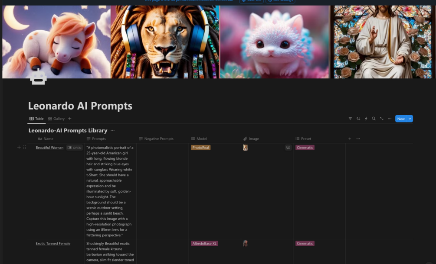Screen dimensions: 436x264
Task: Open the view options three-dot menu
Action: click(390, 119)
